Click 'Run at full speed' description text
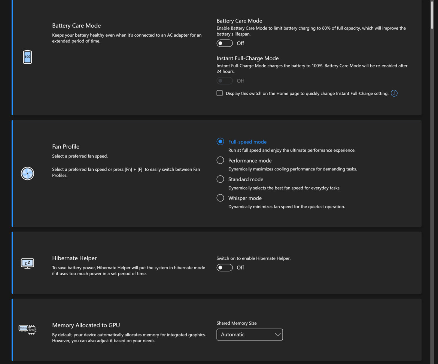The image size is (438, 364). [292, 150]
